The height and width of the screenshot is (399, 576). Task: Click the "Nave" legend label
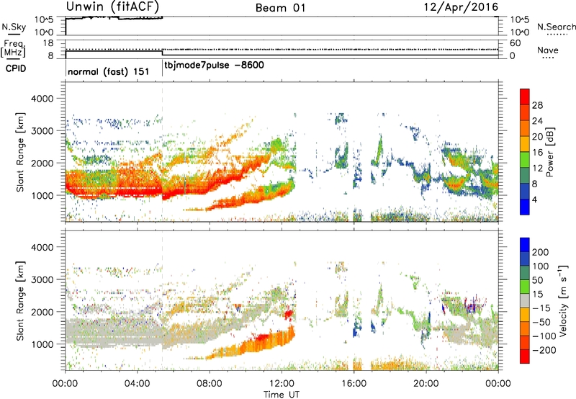pyautogui.click(x=547, y=50)
